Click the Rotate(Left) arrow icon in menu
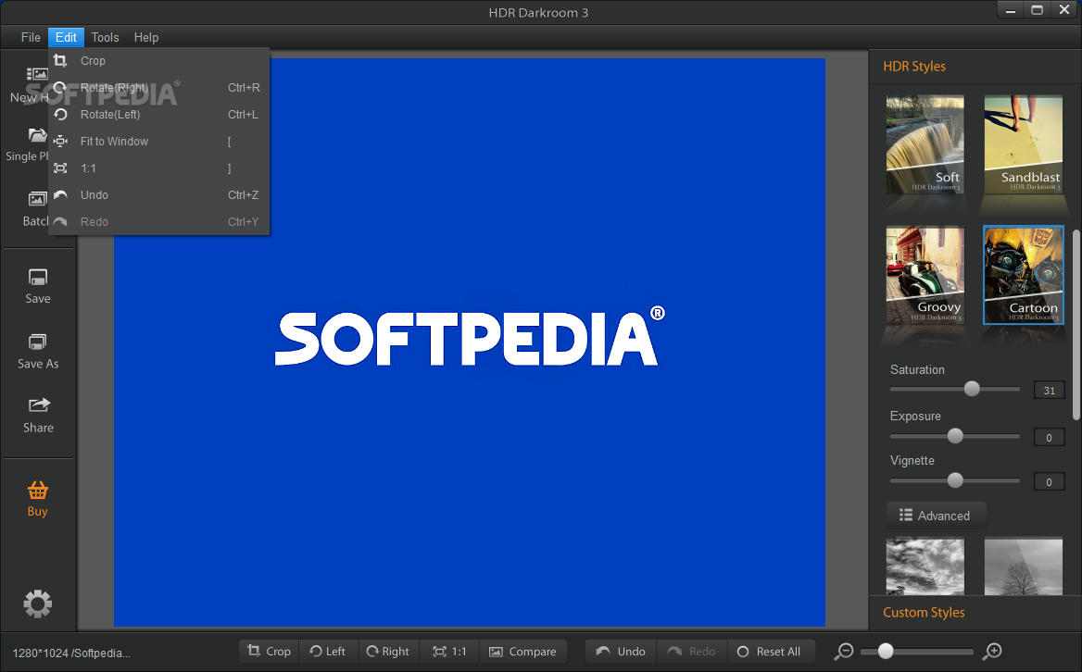1082x672 pixels. coord(61,115)
